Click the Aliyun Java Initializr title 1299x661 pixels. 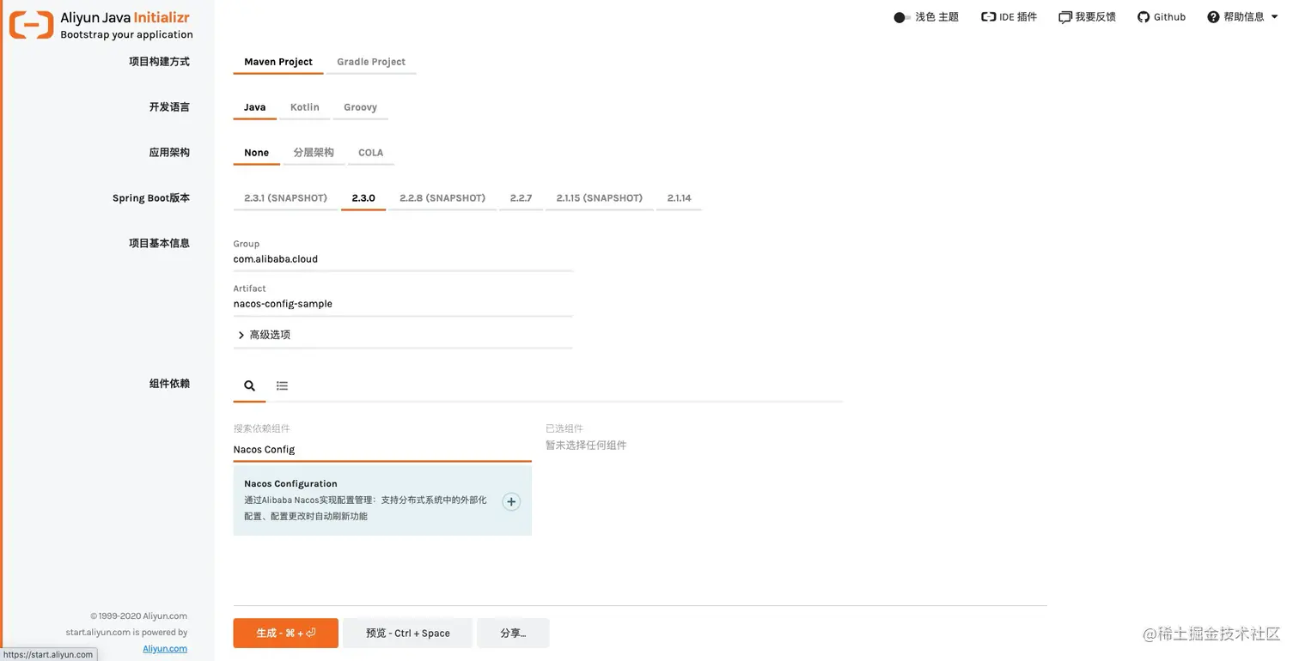point(125,17)
